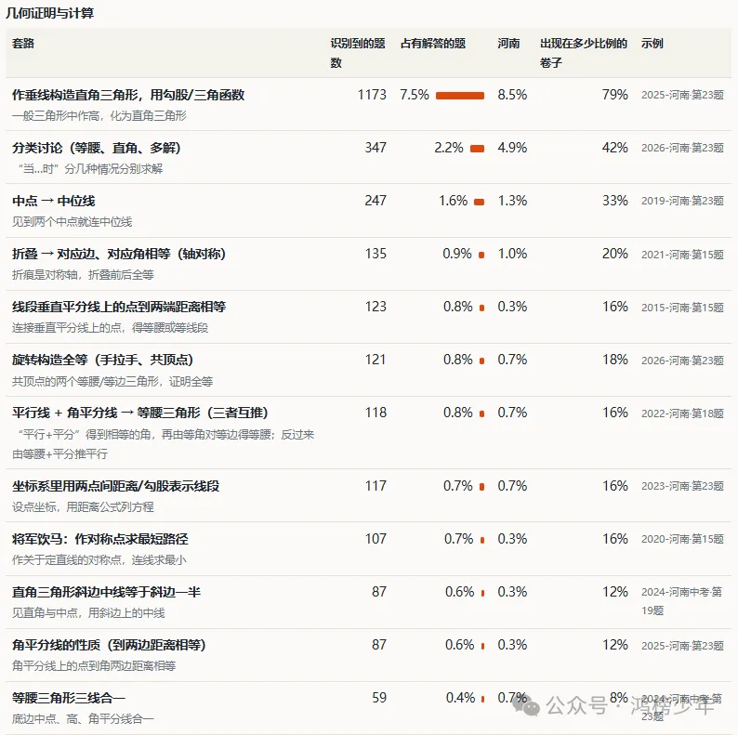Select row title '将军饮马：作对称点求最短路径'
Screen dimensions: 738x735
pyautogui.click(x=100, y=539)
